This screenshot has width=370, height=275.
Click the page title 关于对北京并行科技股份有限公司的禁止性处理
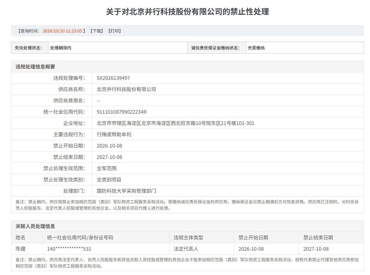coord(187,12)
